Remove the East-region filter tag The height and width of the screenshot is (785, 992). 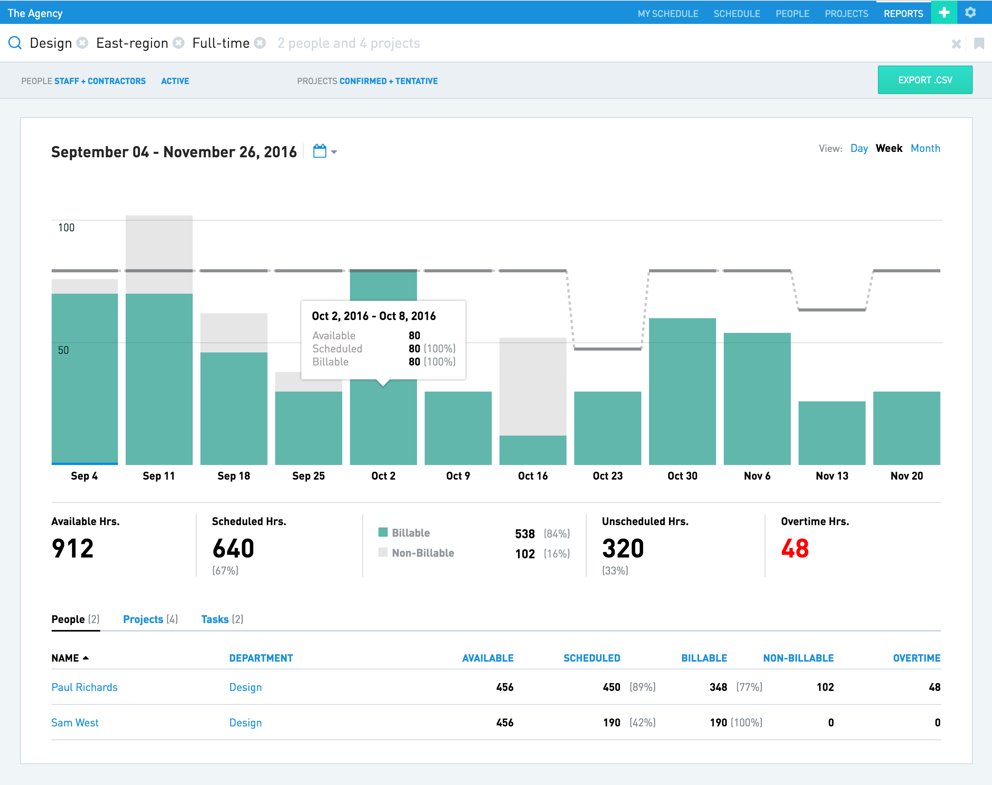[179, 43]
